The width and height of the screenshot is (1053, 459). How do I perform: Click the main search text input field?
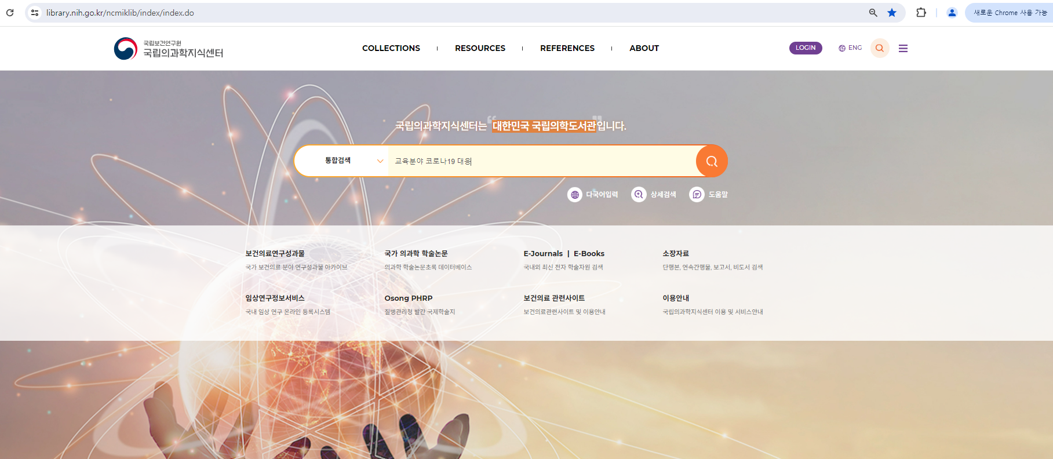542,161
